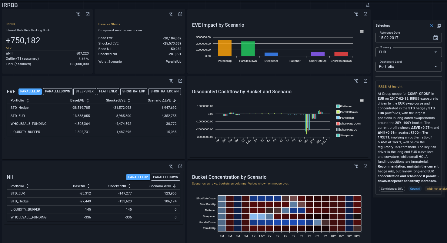The image size is (447, 243).
Task: Open Discounted Cashflow chart hamburger menu
Action: 362,100
